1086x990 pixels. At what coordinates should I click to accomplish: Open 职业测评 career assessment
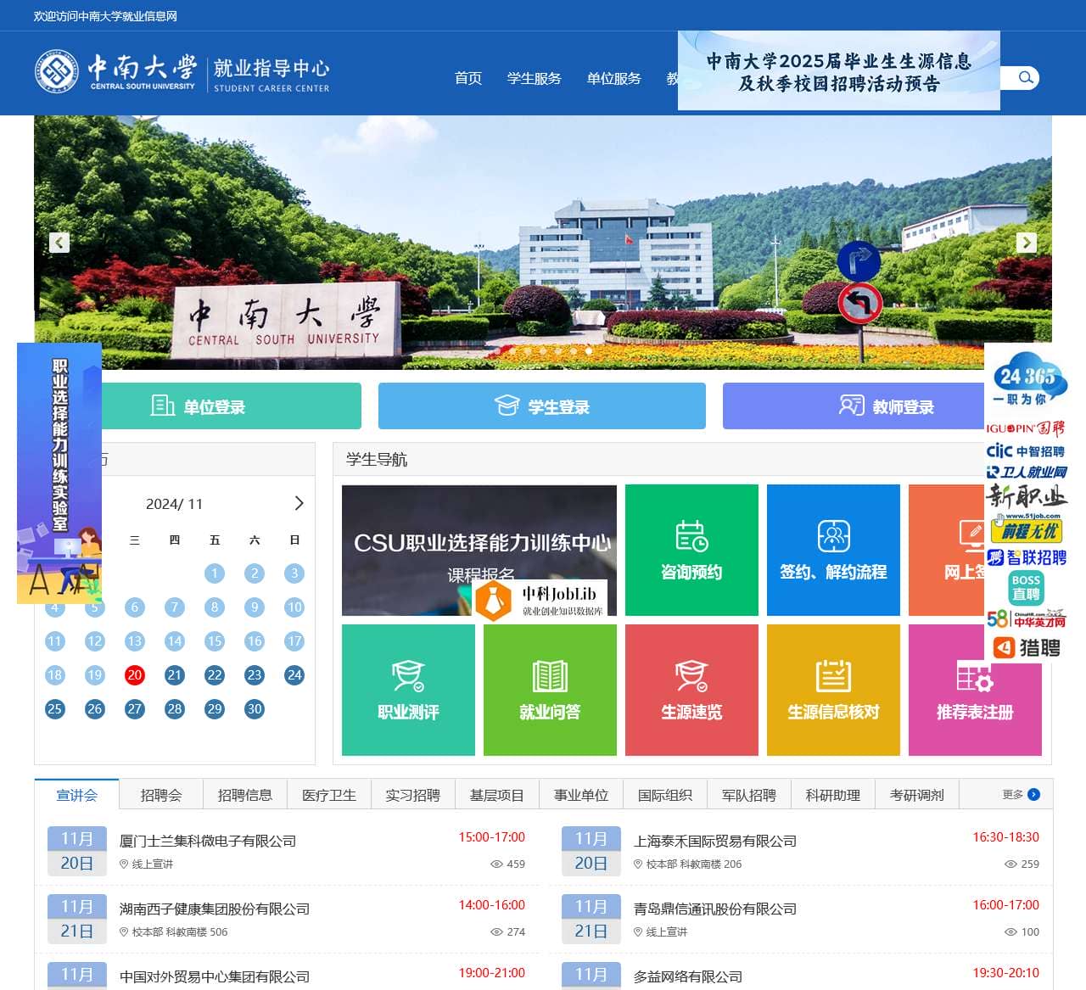tap(407, 690)
